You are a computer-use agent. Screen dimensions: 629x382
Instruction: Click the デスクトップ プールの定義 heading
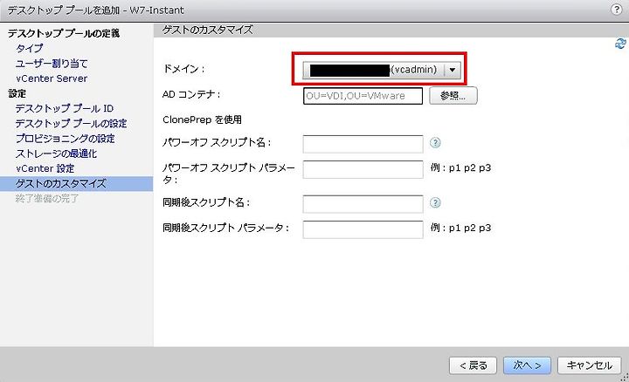64,33
